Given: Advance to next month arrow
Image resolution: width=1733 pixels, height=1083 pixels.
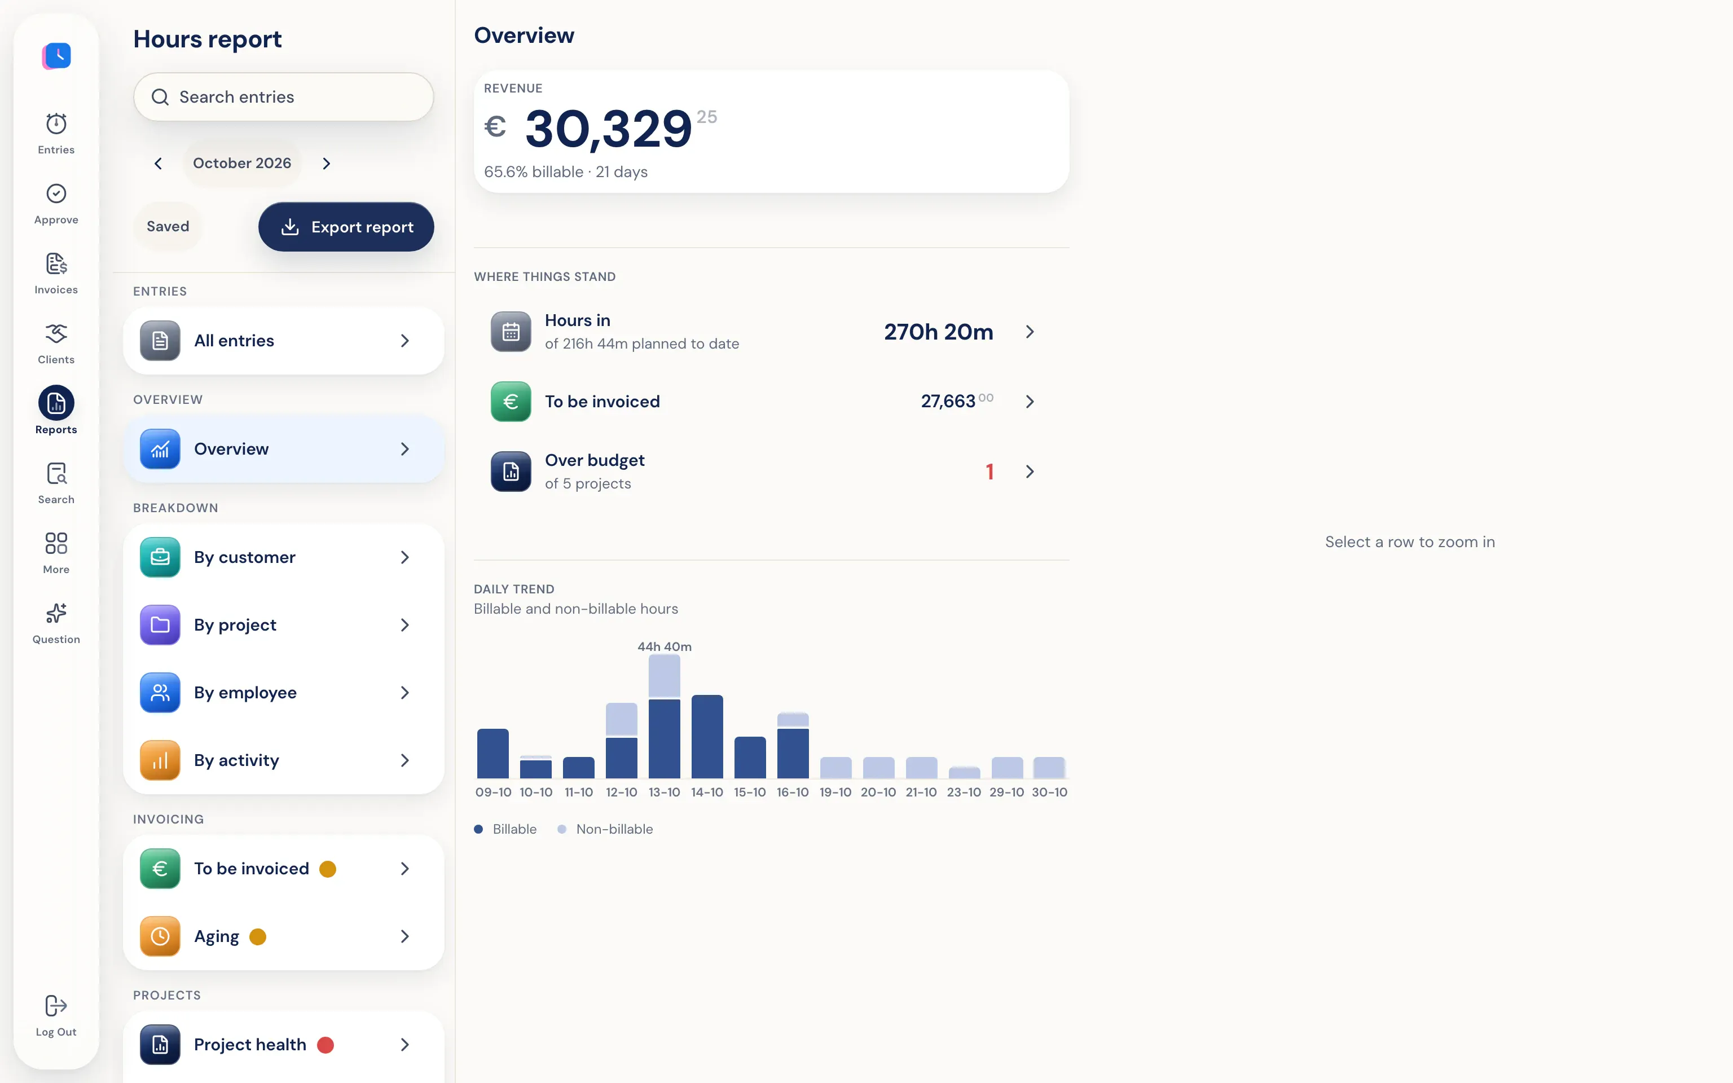Looking at the screenshot, I should click(327, 164).
